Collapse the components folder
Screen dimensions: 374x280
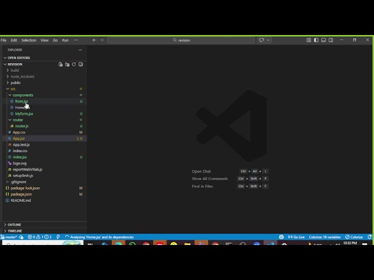click(44, 95)
